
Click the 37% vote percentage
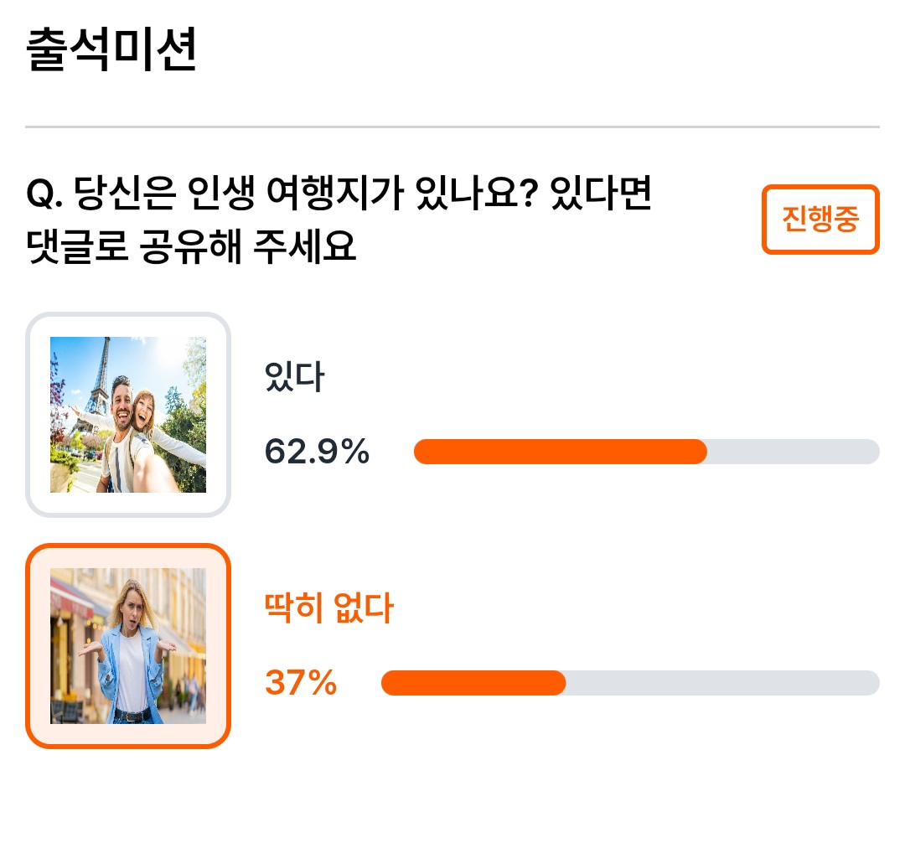(x=301, y=683)
